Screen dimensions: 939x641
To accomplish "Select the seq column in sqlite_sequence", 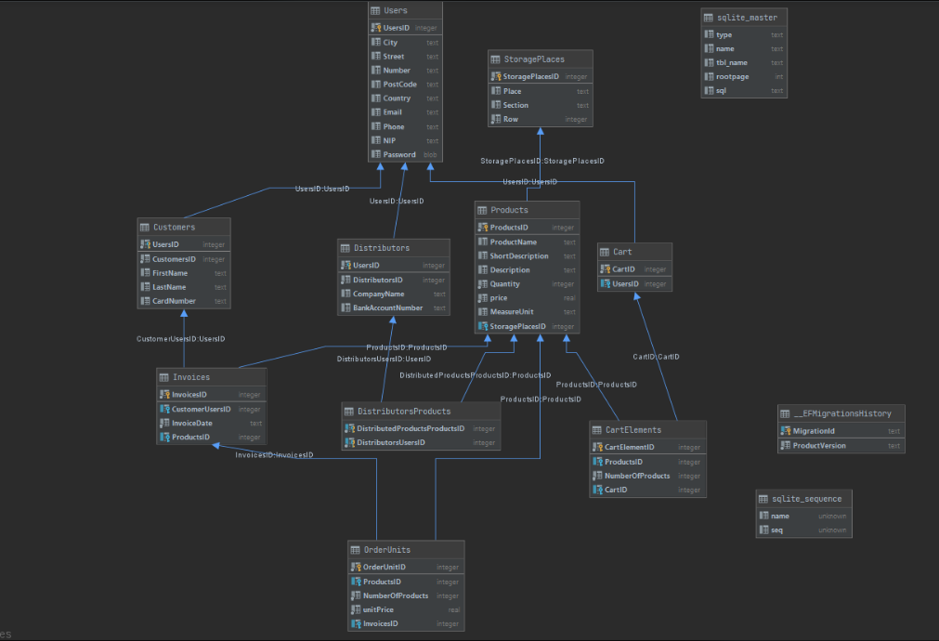I will (x=803, y=530).
